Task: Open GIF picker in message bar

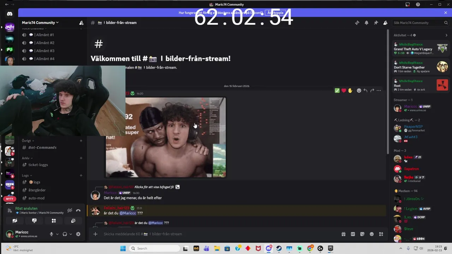Action: coord(353,234)
